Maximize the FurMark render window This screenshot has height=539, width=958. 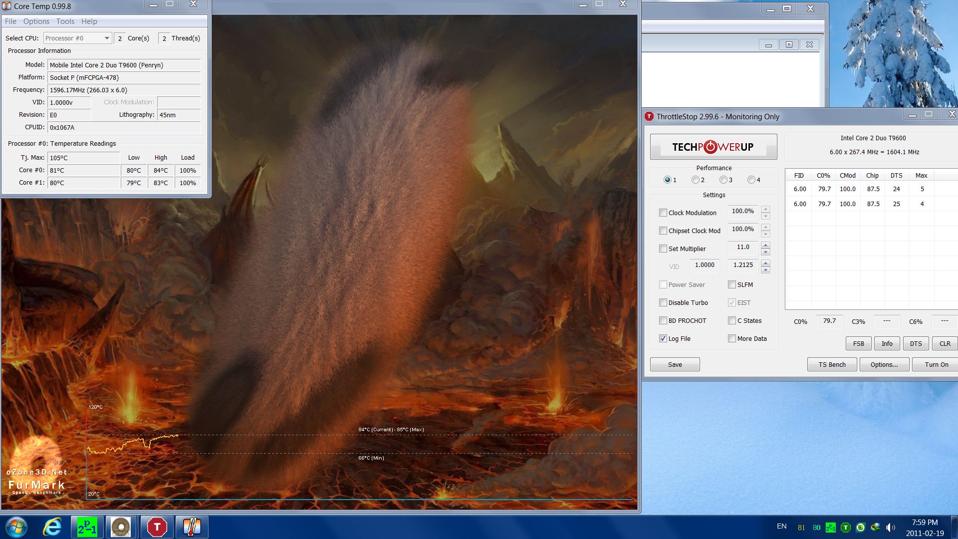tap(599, 4)
